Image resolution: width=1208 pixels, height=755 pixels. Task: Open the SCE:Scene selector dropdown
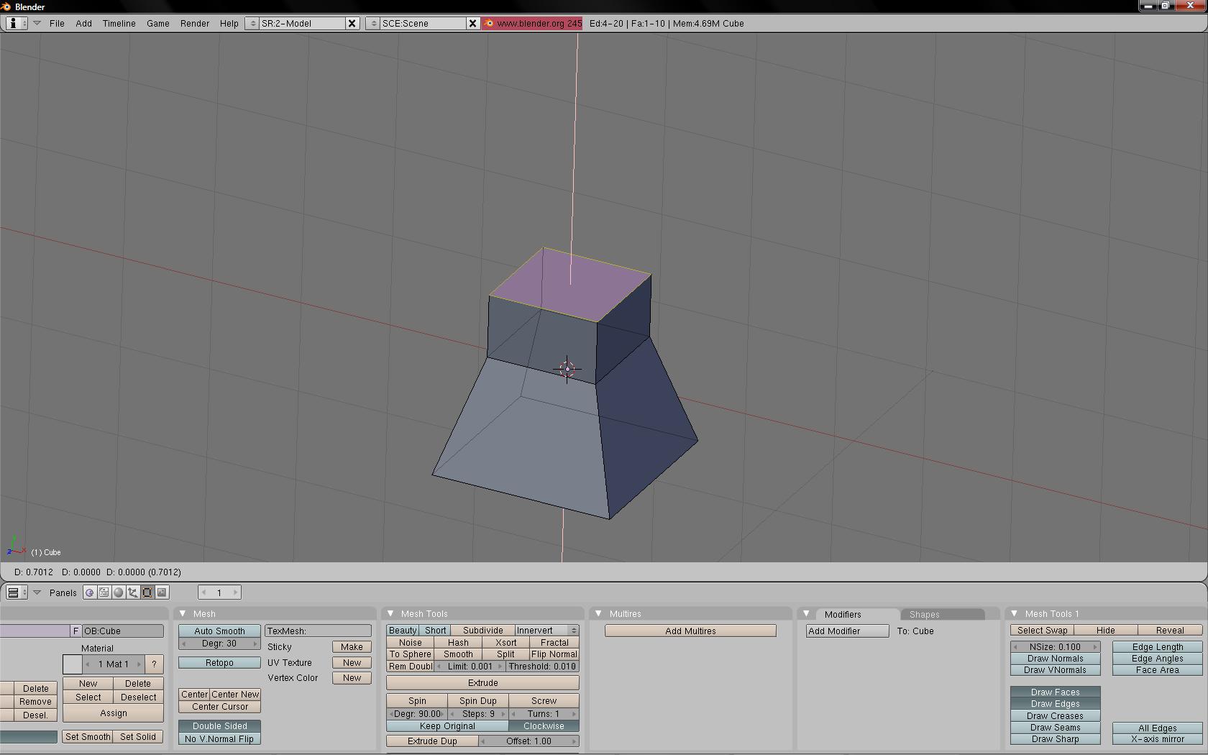373,23
